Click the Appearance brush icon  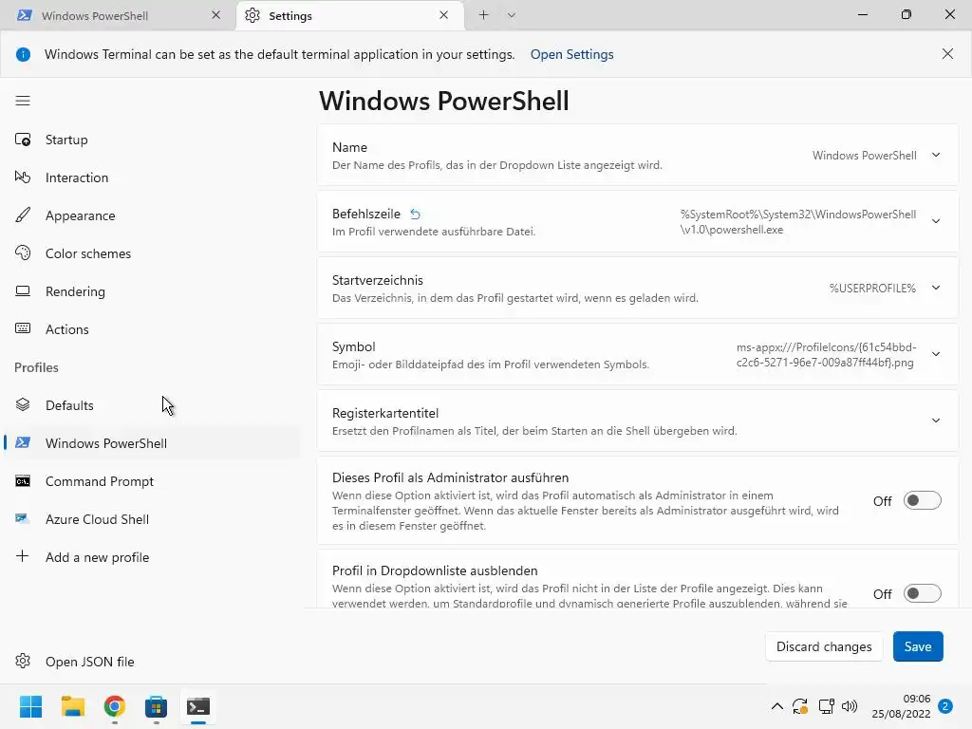click(x=23, y=215)
